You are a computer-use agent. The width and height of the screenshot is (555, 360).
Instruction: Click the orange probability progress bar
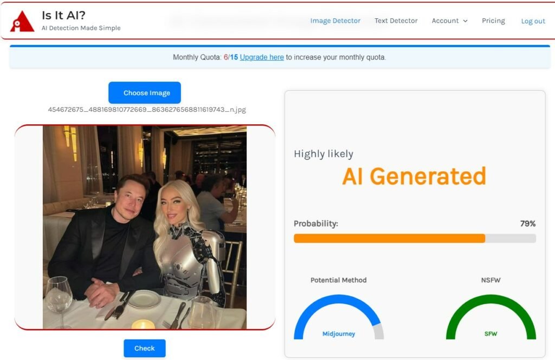point(415,238)
